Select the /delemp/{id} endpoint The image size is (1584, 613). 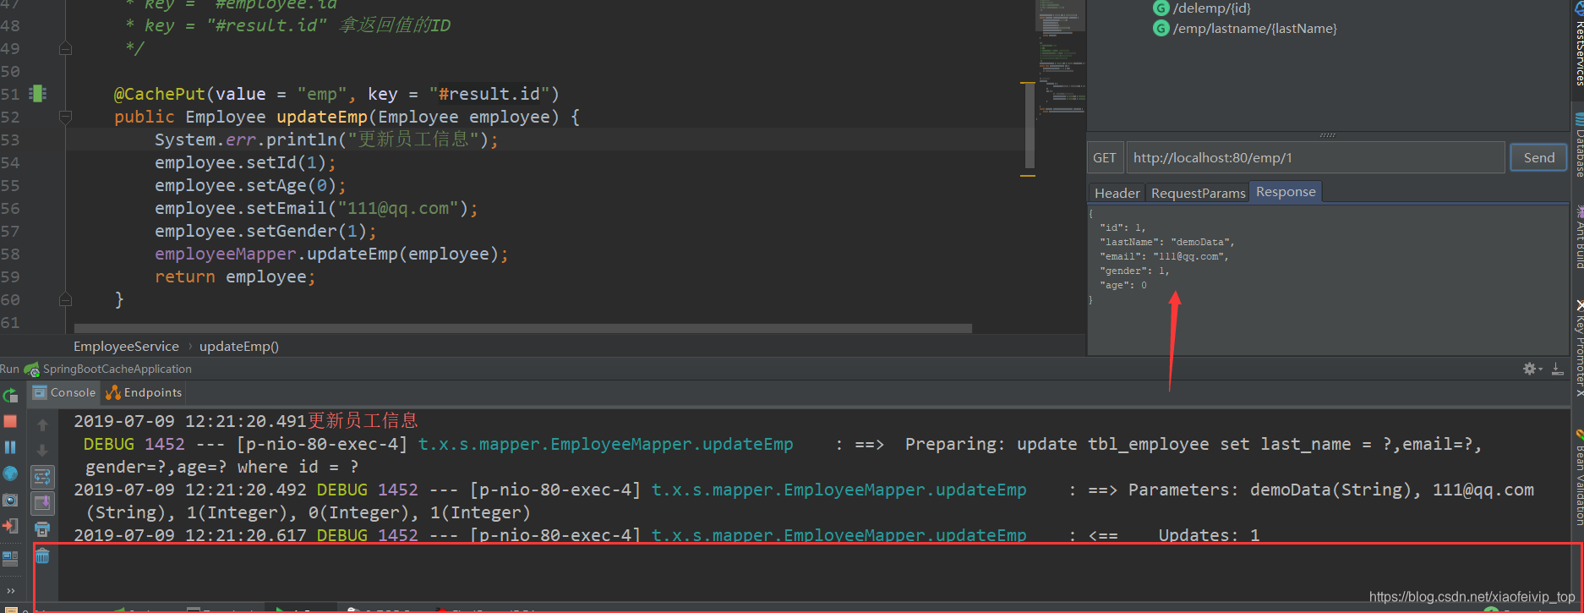coord(1211,8)
